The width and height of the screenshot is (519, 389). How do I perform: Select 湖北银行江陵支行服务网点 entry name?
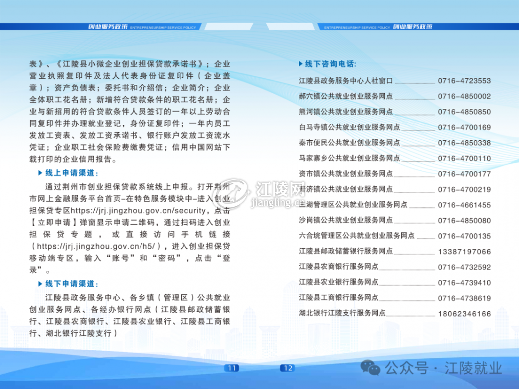pyautogui.click(x=342, y=314)
